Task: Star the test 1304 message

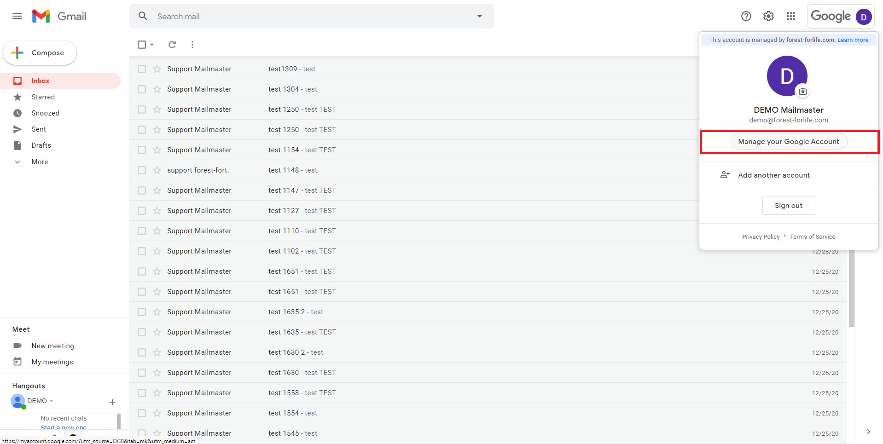Action: point(157,89)
